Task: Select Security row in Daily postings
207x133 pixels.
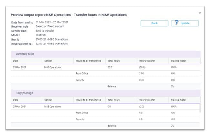Action: [80, 119]
